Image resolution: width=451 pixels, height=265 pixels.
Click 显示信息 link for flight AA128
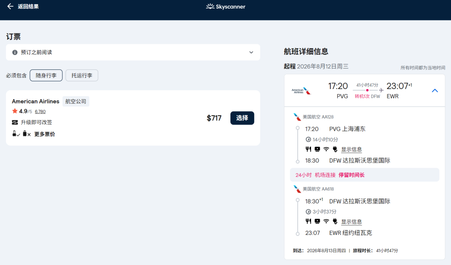[x=351, y=150]
